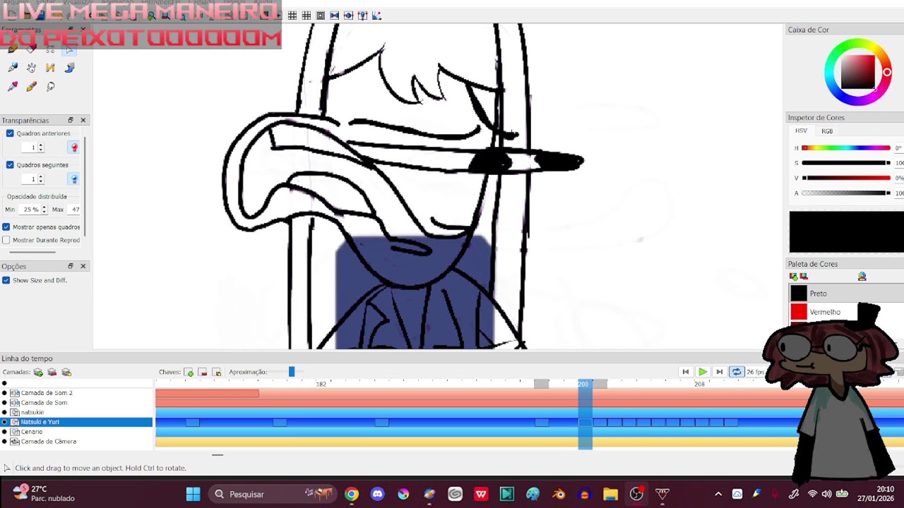Add a keyframe with Chaves icon
The image size is (904, 508).
[x=189, y=372]
